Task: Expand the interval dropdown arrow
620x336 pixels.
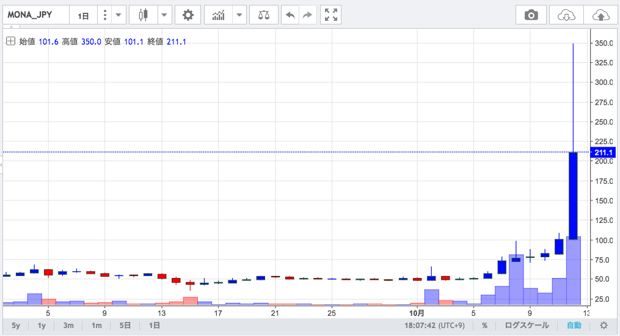Action: tap(119, 15)
